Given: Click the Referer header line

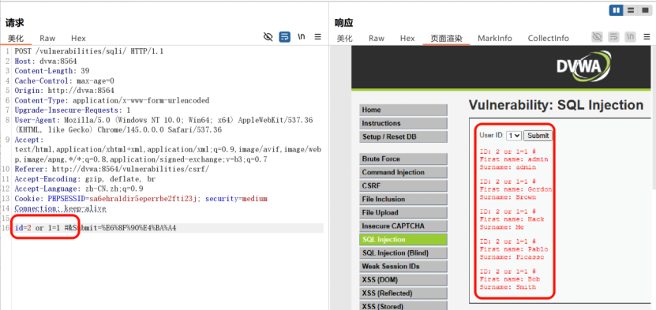Looking at the screenshot, I should [x=112, y=170].
